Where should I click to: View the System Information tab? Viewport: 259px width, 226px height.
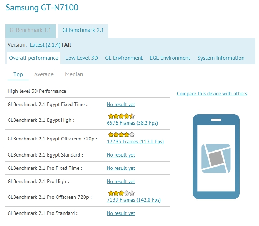pyautogui.click(x=221, y=58)
